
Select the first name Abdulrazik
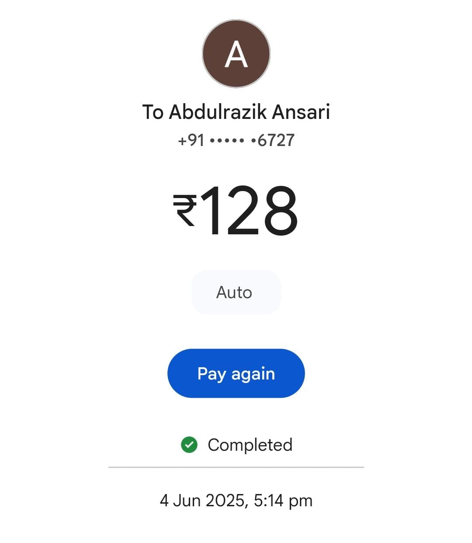tap(218, 111)
